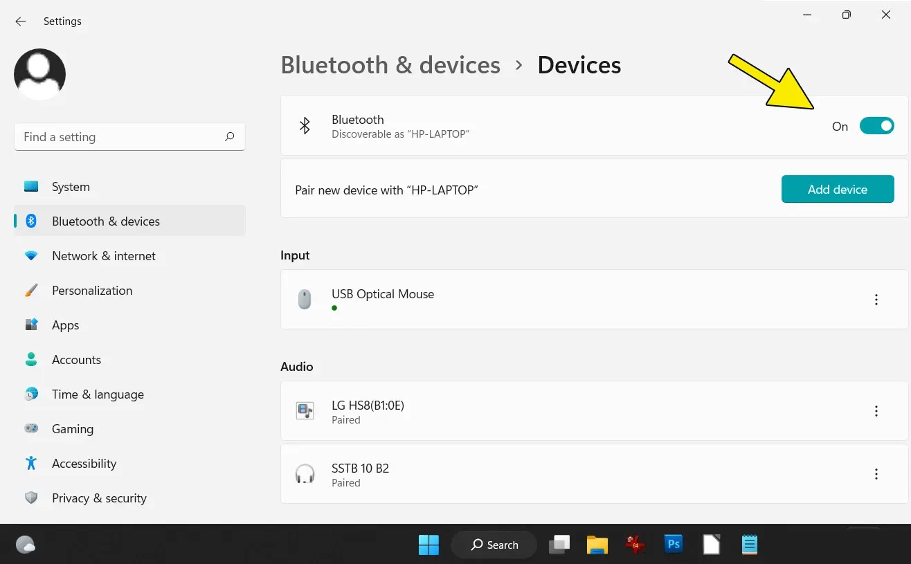This screenshot has width=911, height=564.
Task: Open options menu for SSTB 10 B2
Action: click(x=876, y=473)
